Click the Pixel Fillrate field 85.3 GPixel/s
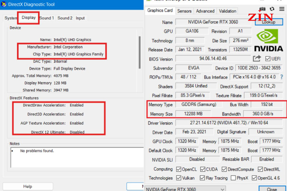287x191 pixels. pos(193,95)
